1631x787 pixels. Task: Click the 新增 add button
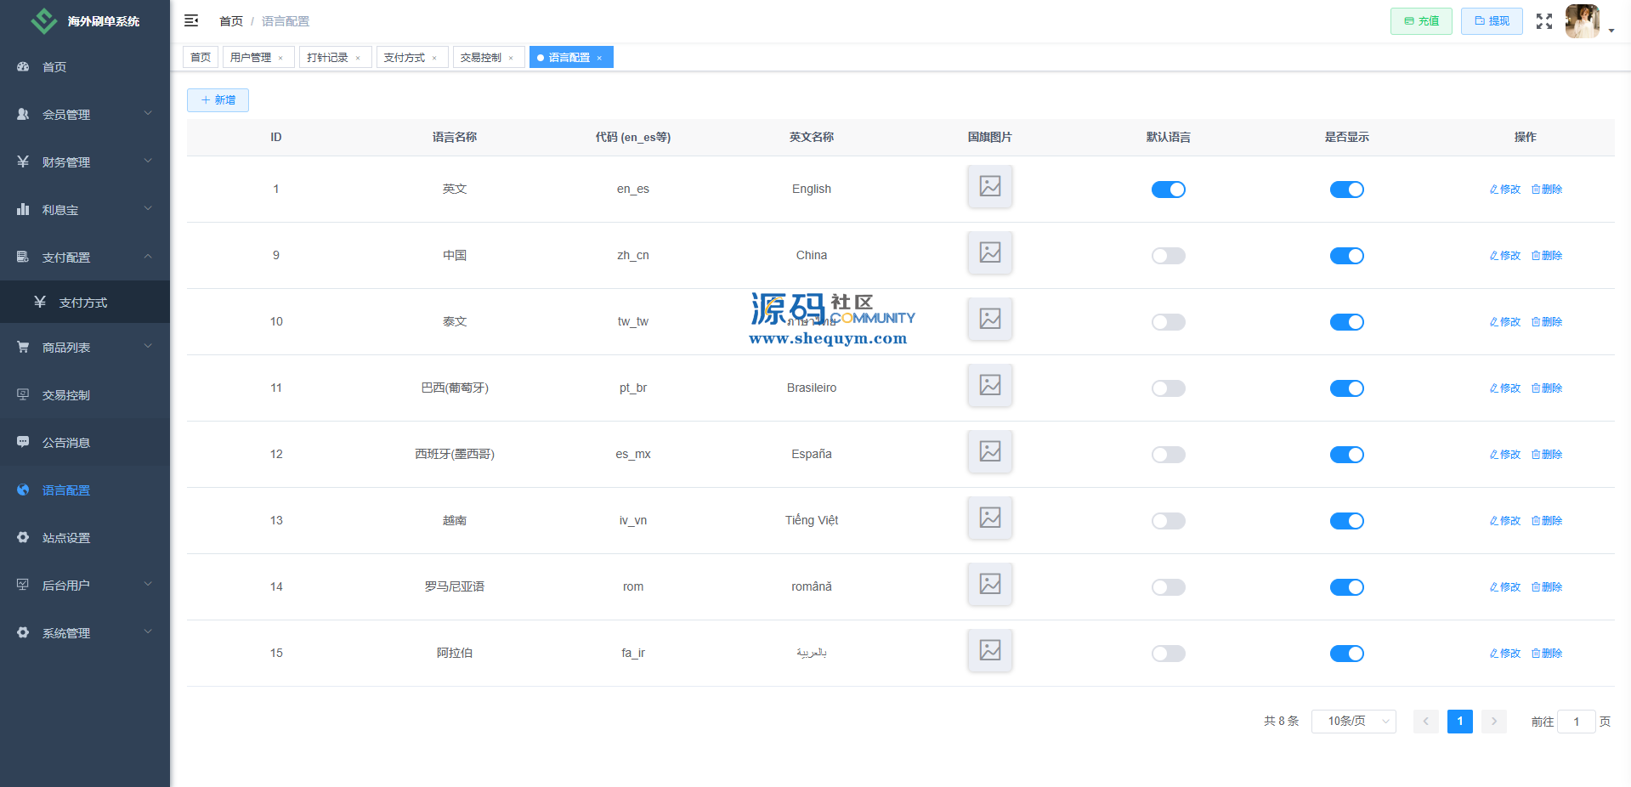(218, 100)
